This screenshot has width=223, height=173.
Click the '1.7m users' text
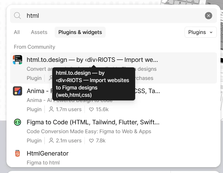(x=69, y=109)
